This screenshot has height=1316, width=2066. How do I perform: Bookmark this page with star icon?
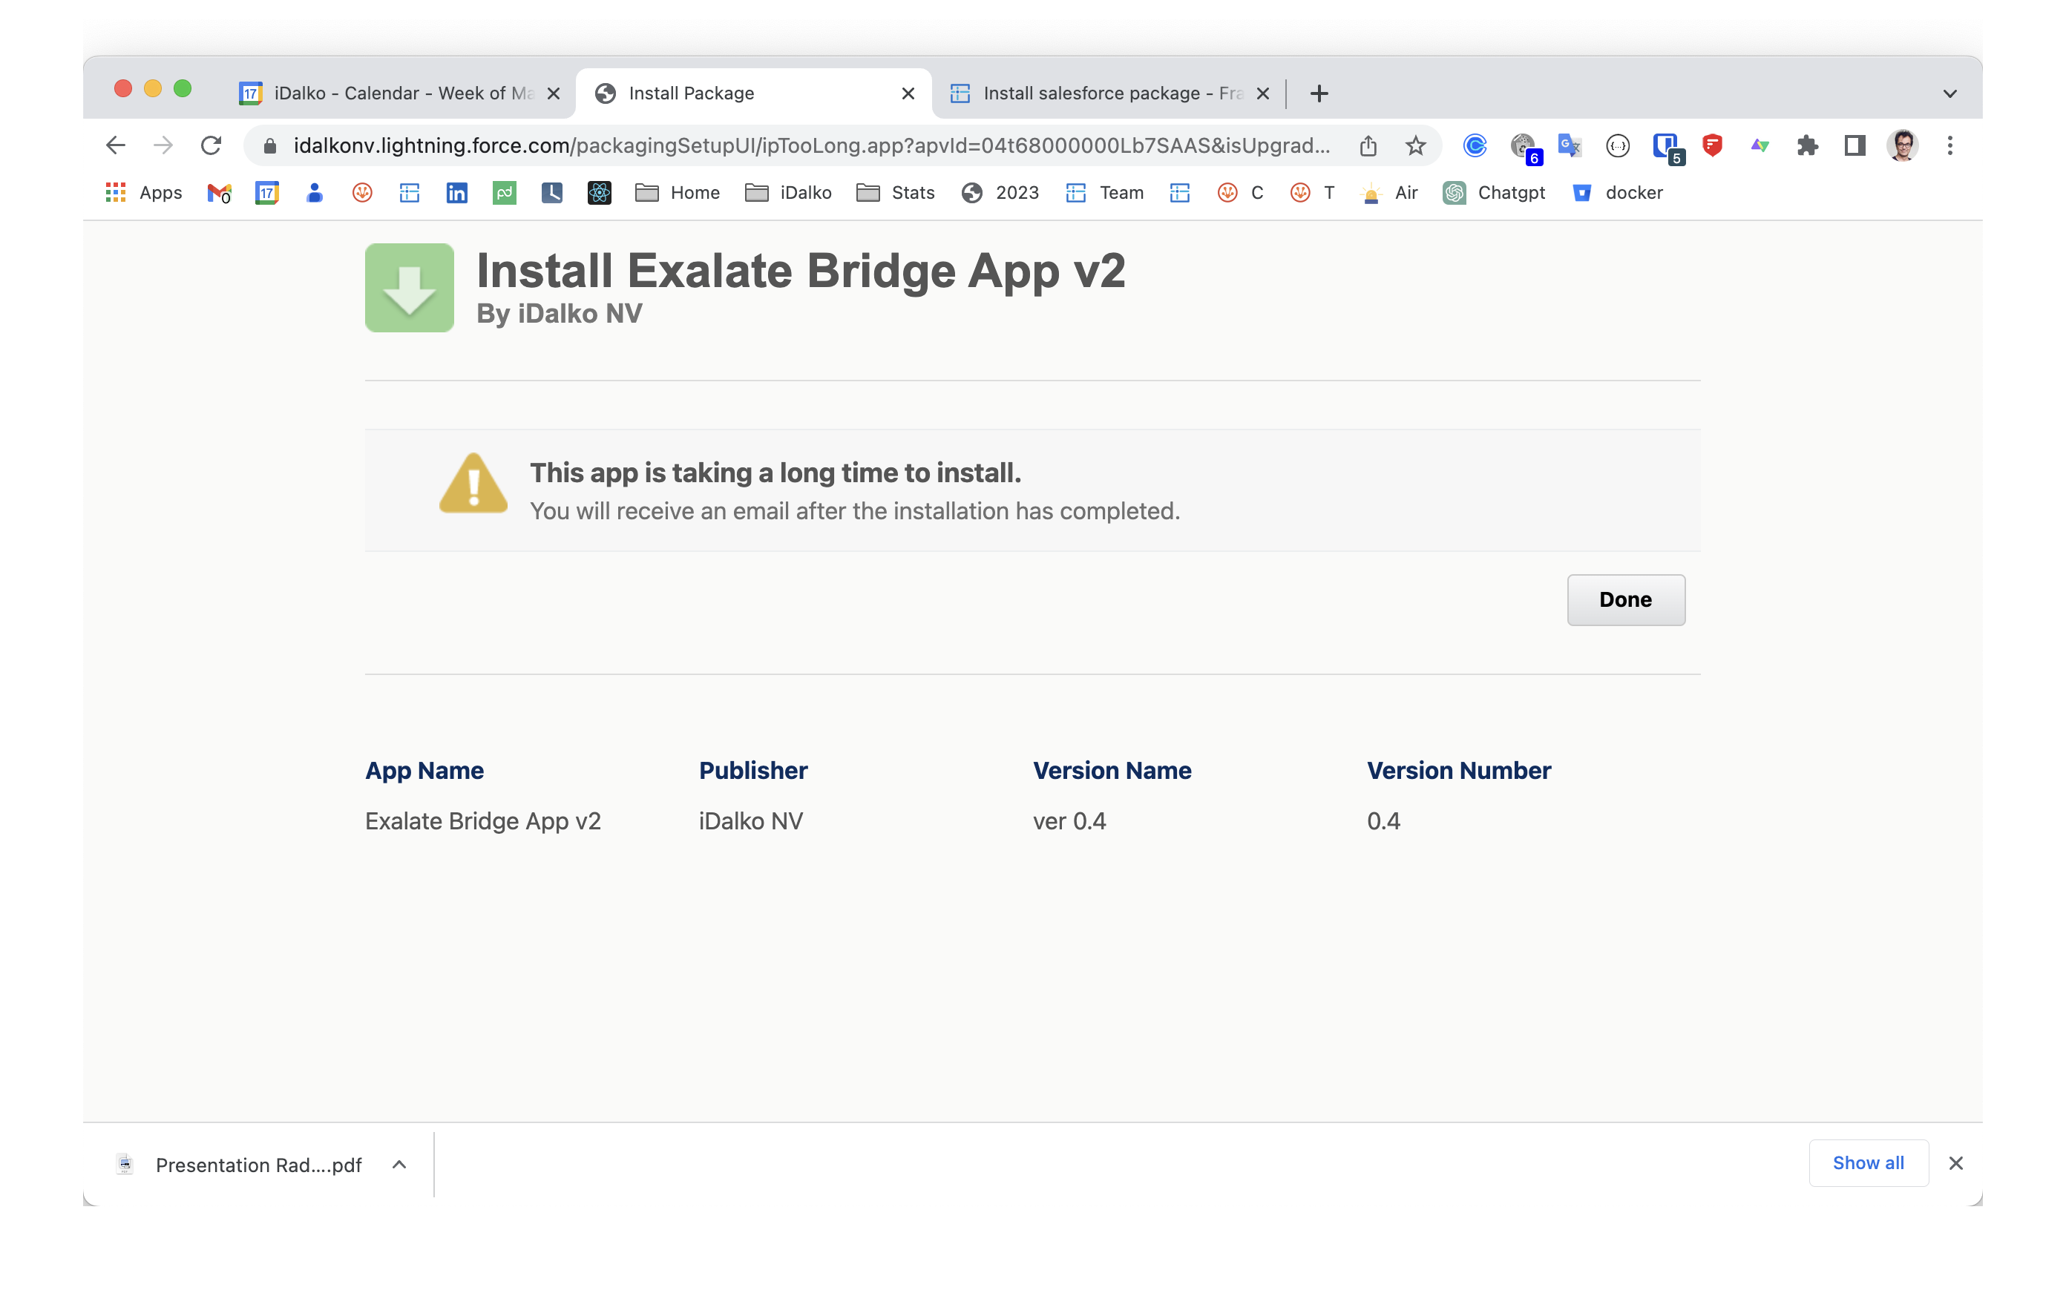coord(1416,146)
